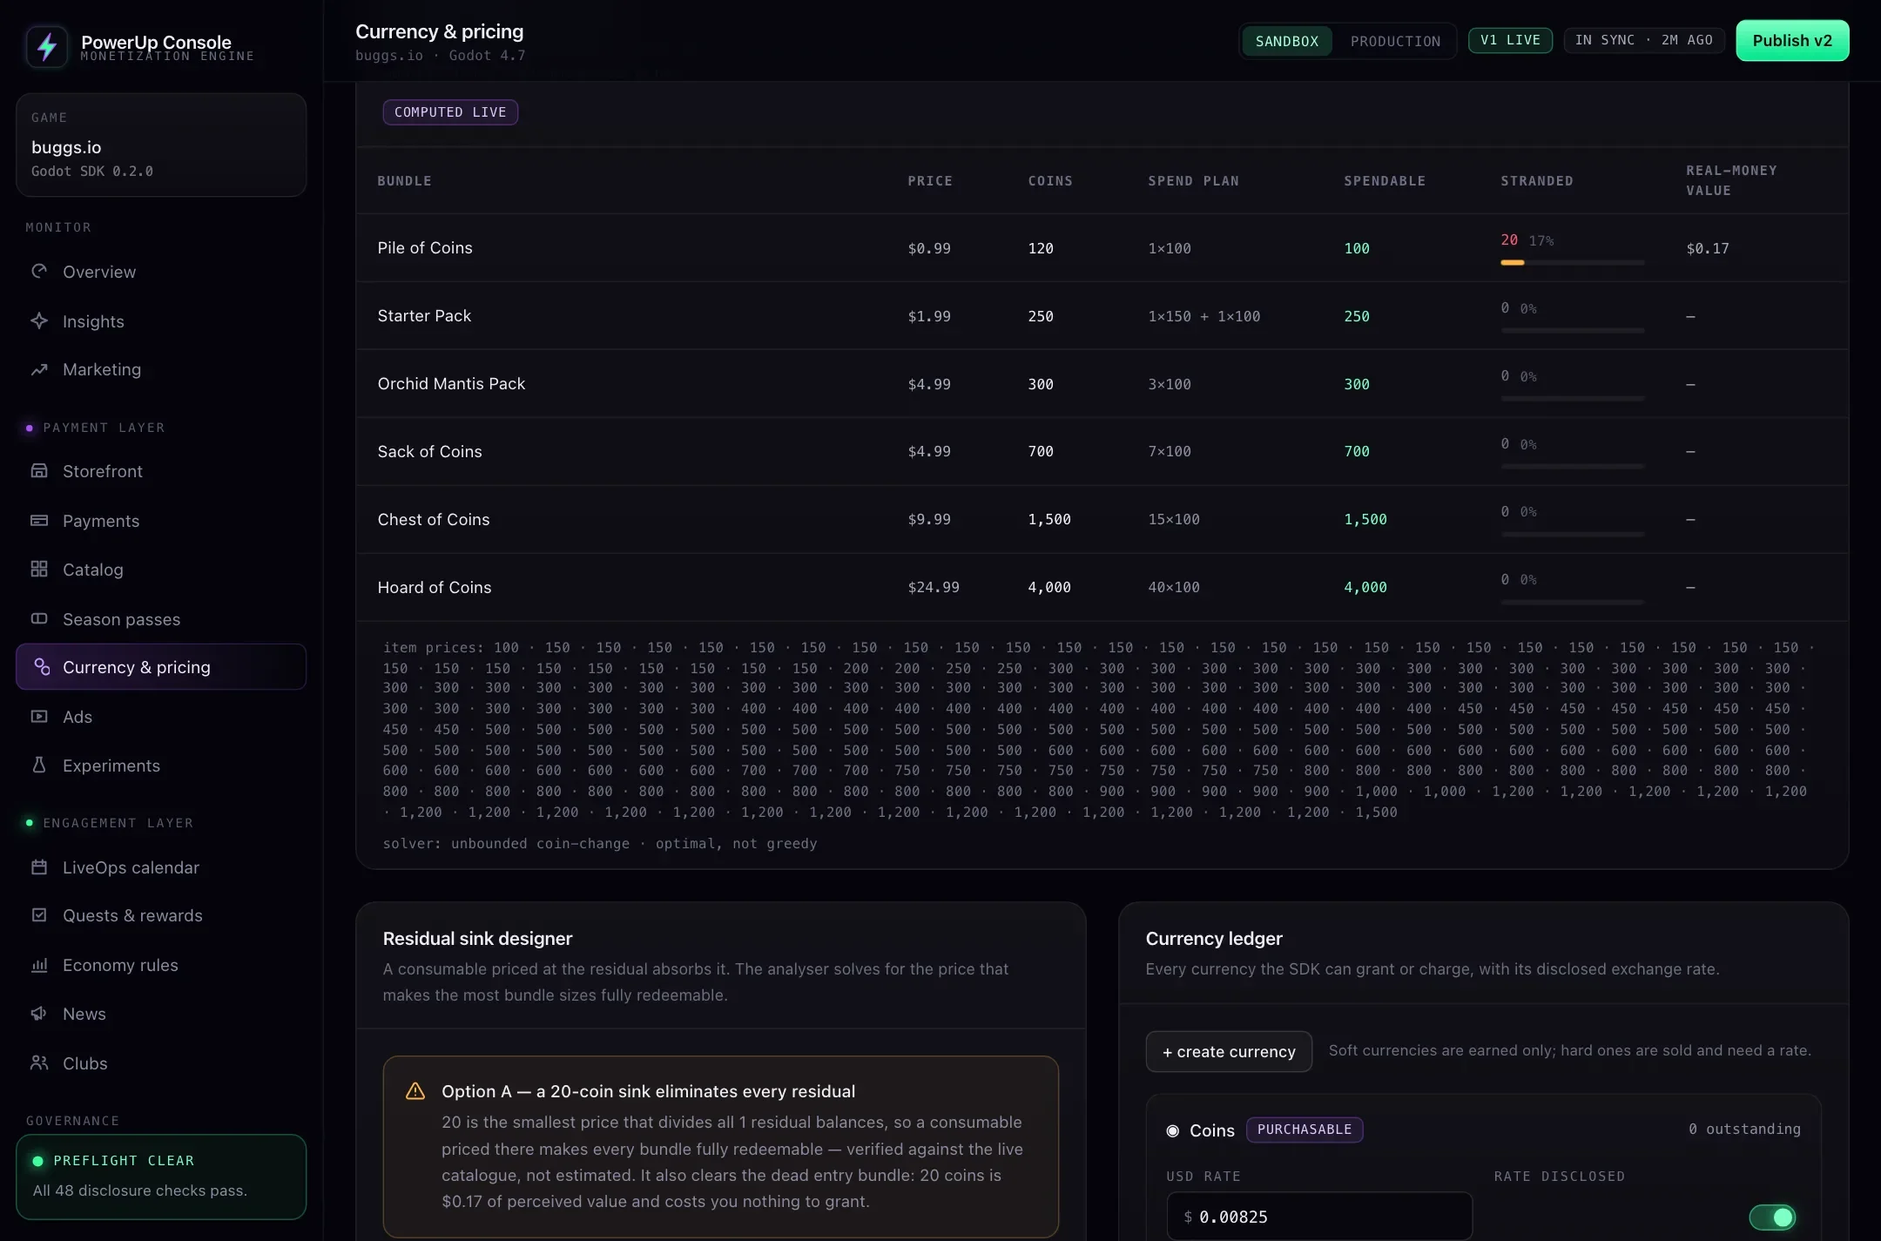
Task: Click the News megaphone icon
Action: [39, 1014]
